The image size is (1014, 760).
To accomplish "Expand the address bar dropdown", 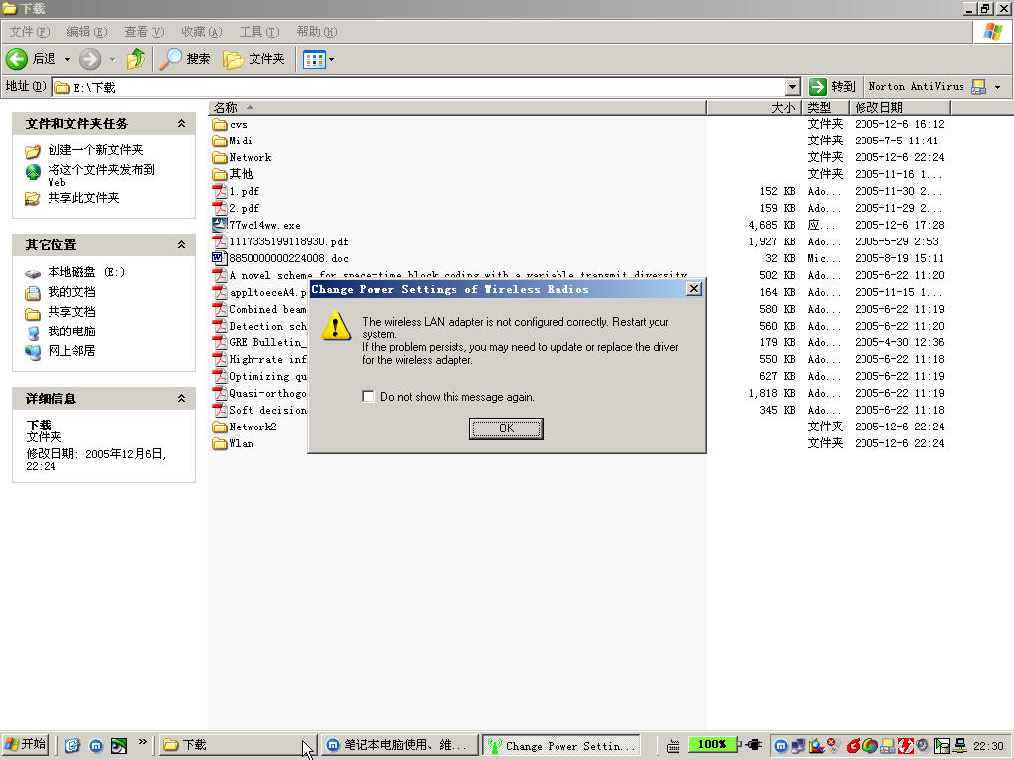I will tap(792, 87).
